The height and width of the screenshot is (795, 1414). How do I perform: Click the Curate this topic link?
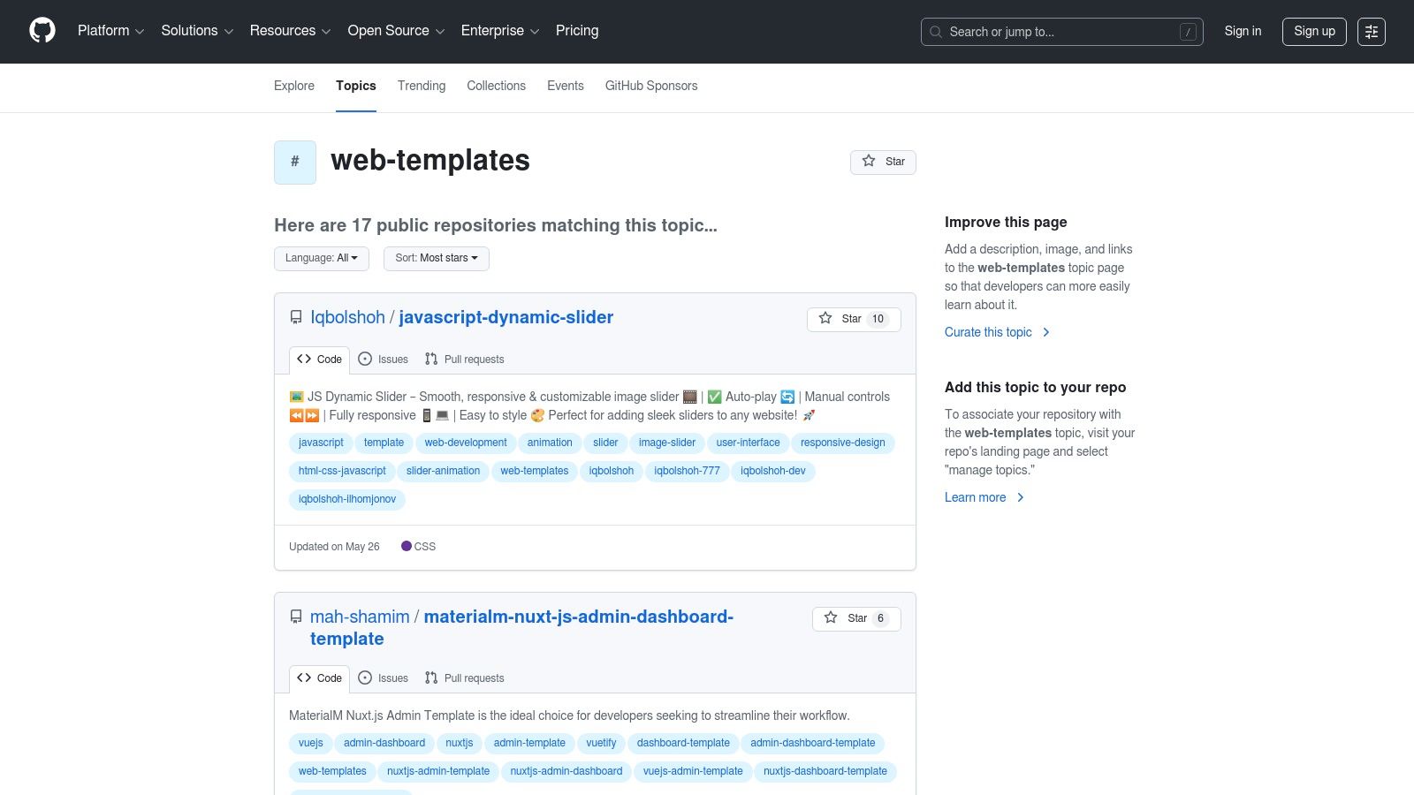pyautogui.click(x=988, y=332)
